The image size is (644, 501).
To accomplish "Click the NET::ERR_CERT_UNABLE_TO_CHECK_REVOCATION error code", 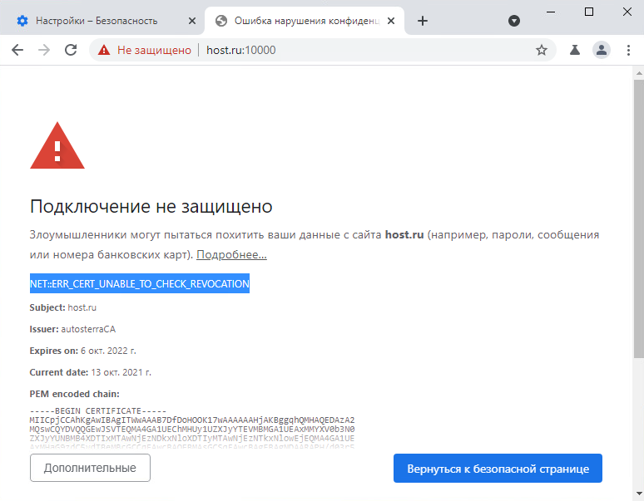I will (140, 283).
